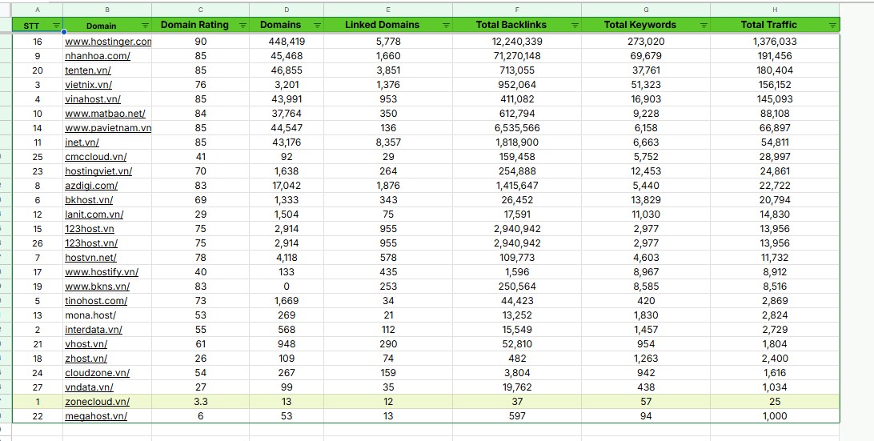The height and width of the screenshot is (441, 874).
Task: Open the www.hostinger.com link
Action: [x=108, y=42]
